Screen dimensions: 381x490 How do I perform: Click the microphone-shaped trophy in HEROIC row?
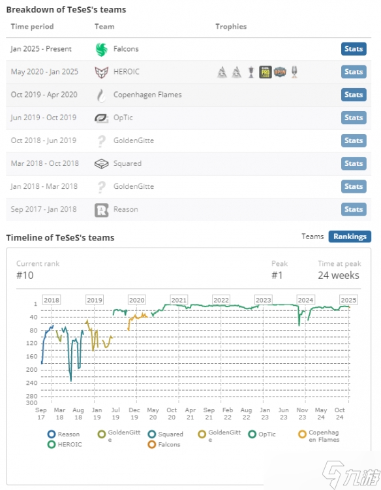coord(294,72)
